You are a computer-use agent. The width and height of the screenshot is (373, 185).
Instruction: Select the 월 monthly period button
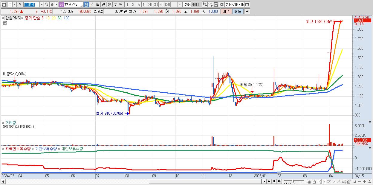click(97, 4)
